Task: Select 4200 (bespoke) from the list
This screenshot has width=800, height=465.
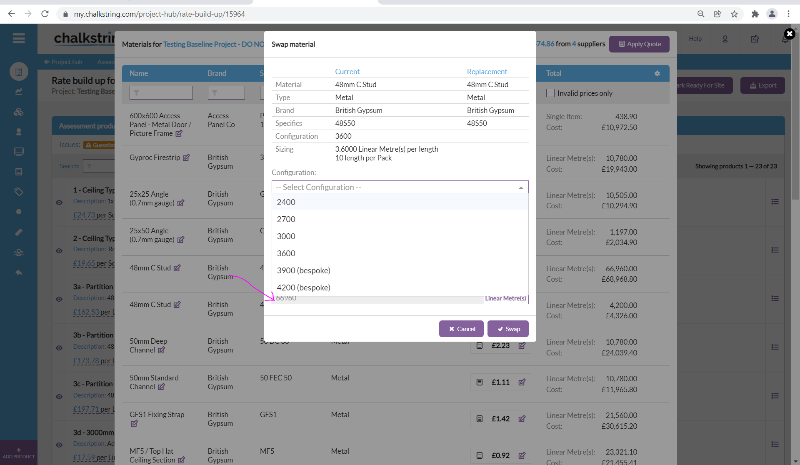Action: (303, 287)
